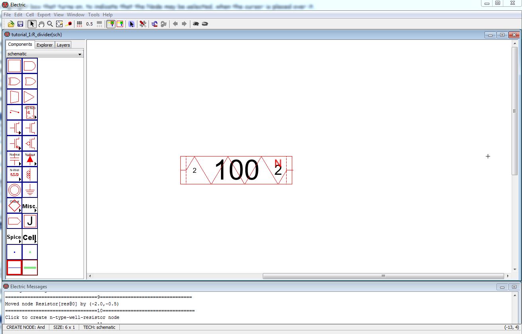Enable click/select arrow mode
Screen dimensions: 522x334
[32, 24]
